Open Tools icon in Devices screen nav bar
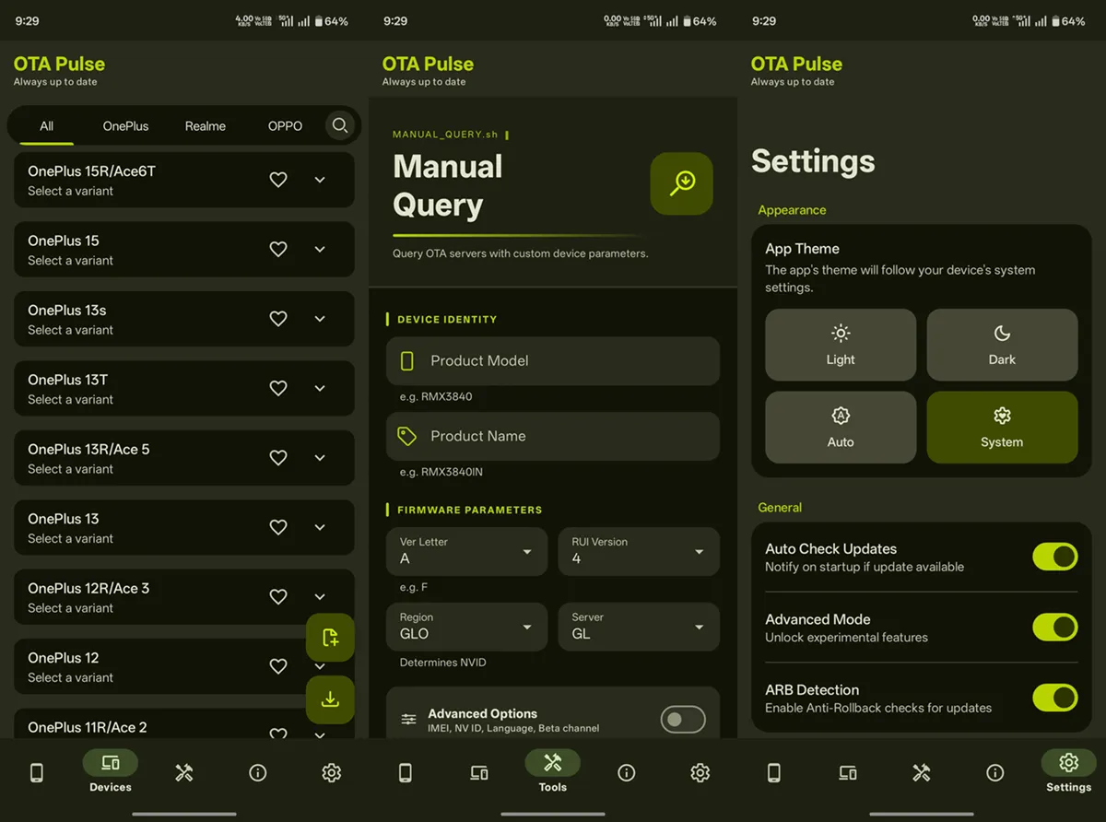1106x822 pixels. [184, 773]
